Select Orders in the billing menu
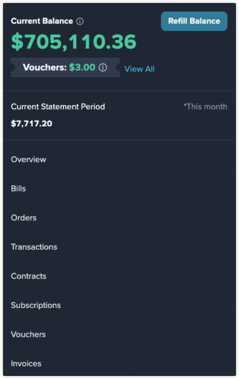 [x=24, y=218]
